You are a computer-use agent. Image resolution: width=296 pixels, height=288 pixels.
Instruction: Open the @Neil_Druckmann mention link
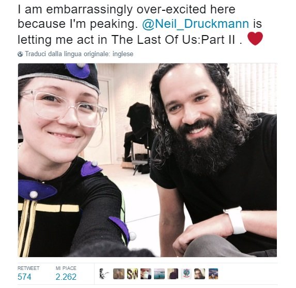pos(196,24)
